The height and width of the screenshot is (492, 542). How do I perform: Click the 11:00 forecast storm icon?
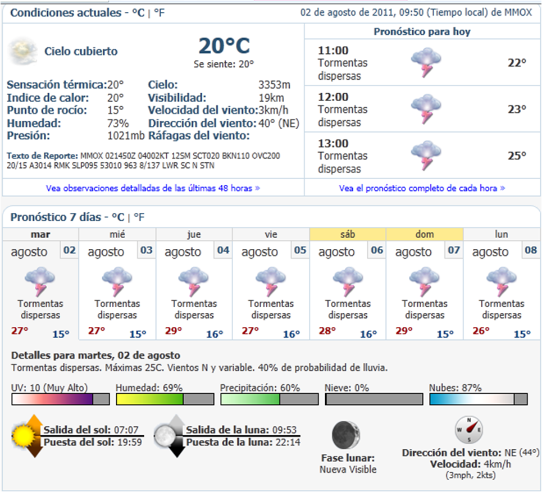click(426, 63)
